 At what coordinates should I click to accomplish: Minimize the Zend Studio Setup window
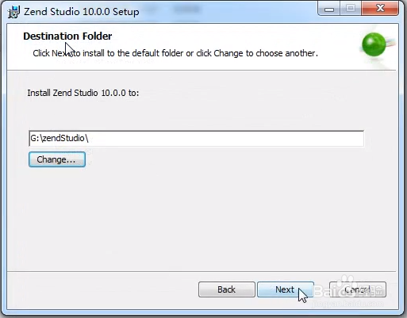(x=329, y=10)
